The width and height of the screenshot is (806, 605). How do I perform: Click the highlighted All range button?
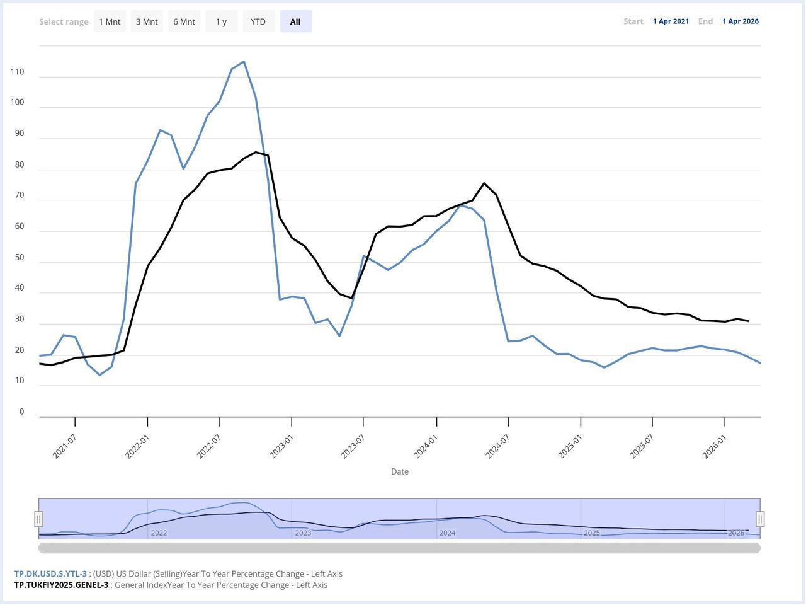[295, 21]
